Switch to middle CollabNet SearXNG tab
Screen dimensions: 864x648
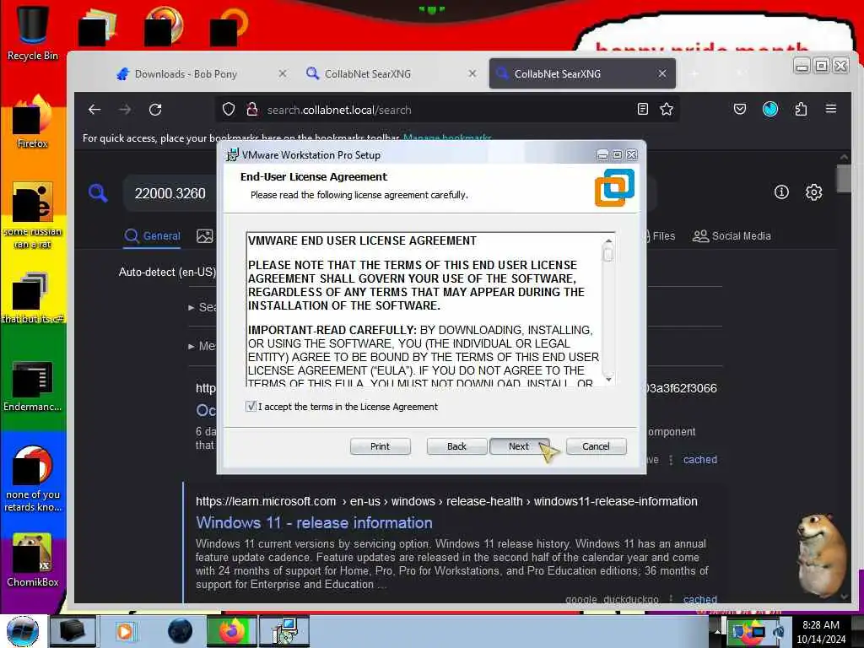click(368, 74)
